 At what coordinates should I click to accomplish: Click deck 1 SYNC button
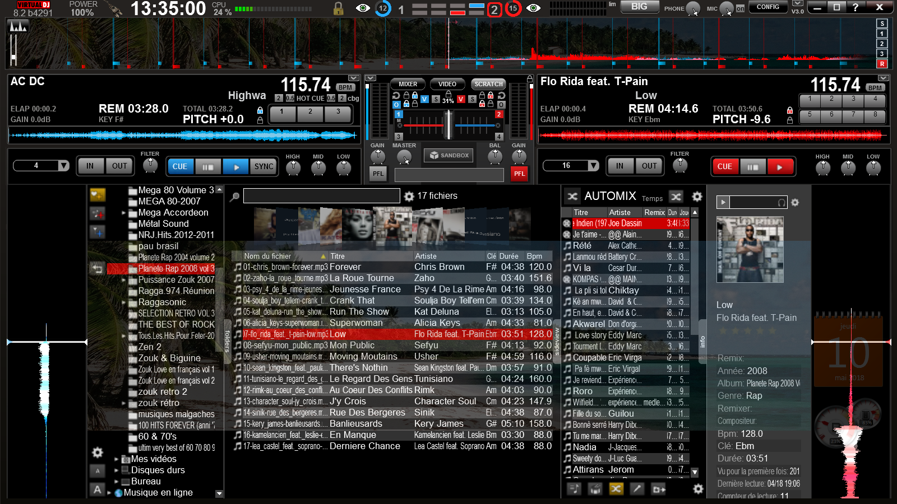[x=264, y=166]
